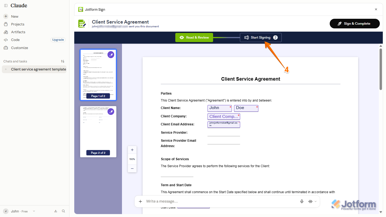Open Page 1 of 2 thumbnail

(98, 75)
